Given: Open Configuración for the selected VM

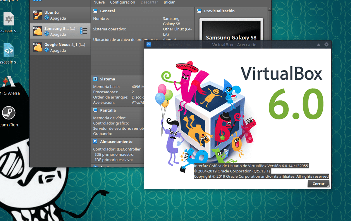Looking at the screenshot, I should (x=123, y=2).
